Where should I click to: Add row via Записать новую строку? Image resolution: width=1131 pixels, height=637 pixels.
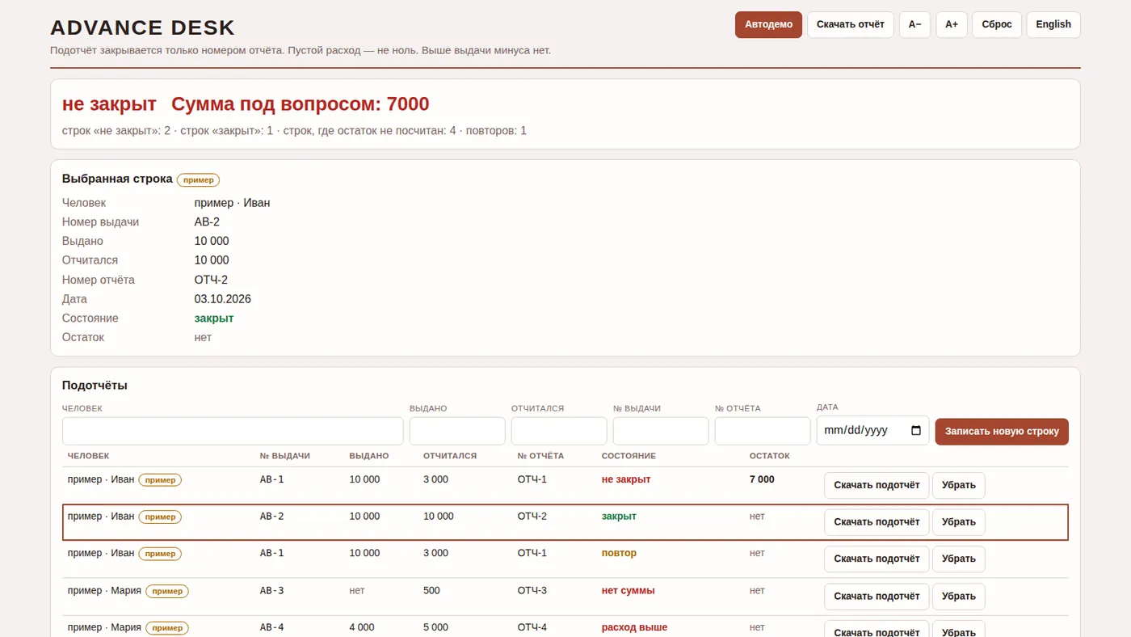(1002, 431)
